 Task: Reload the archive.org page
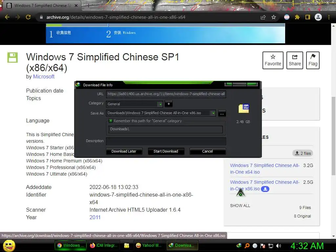click(x=28, y=17)
